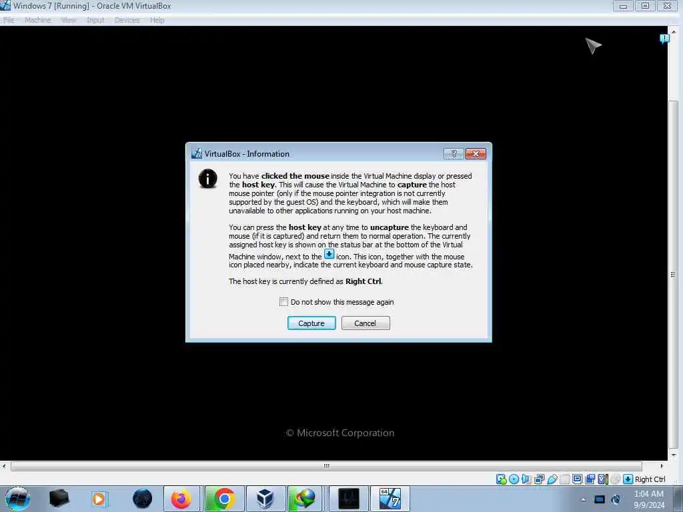Click the shared folders status icon
This screenshot has height=512, width=683.
pyautogui.click(x=564, y=479)
